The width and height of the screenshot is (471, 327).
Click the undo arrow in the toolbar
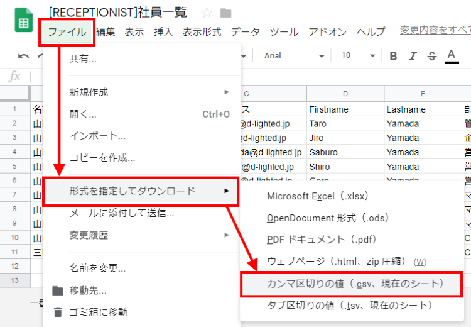[x=23, y=56]
